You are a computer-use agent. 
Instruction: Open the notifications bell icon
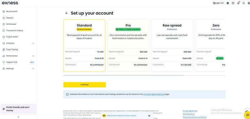tap(238, 3)
